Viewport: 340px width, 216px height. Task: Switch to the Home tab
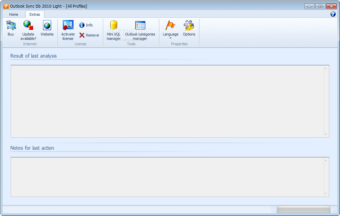point(14,14)
